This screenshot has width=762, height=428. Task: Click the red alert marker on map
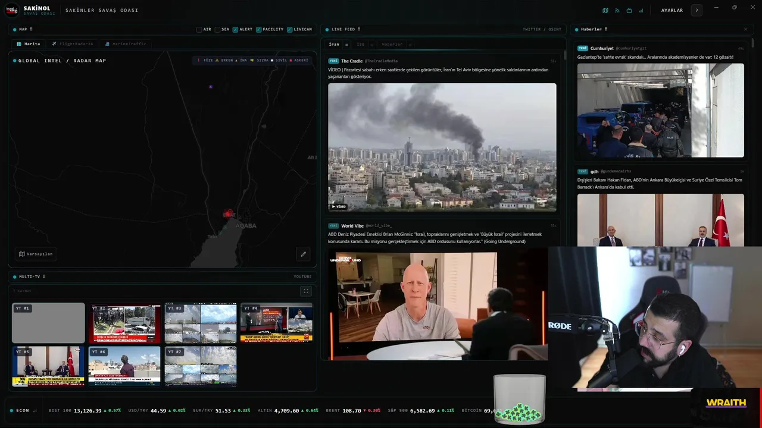coord(228,213)
